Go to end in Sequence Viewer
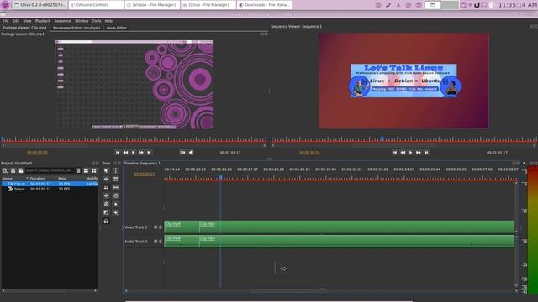The width and height of the screenshot is (538, 302). [426, 153]
